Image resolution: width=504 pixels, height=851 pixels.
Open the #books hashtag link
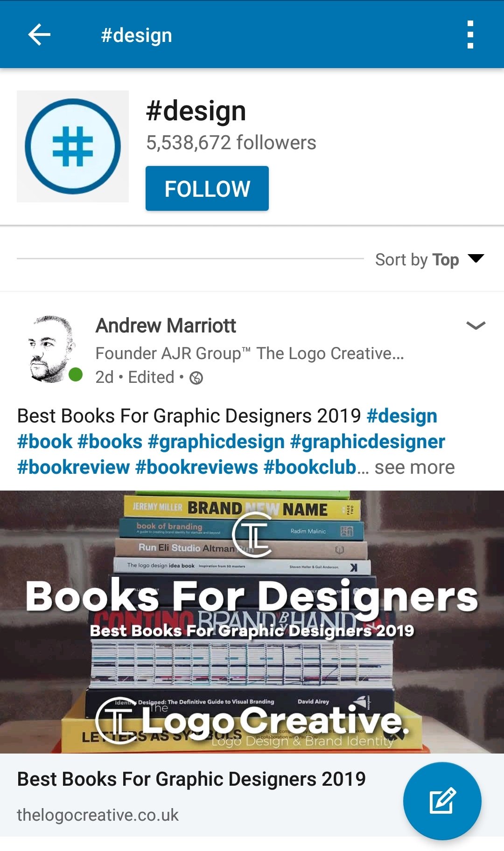(x=110, y=442)
